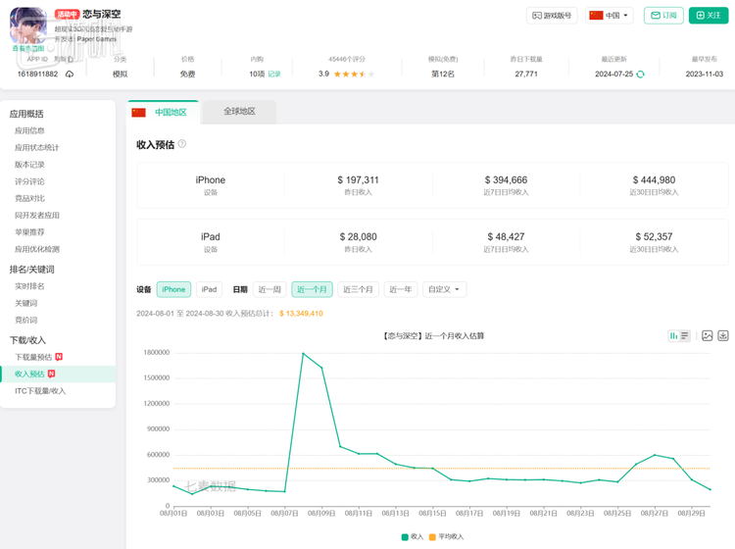Open 应用状态统计 in the sidebar
Screen dimensions: 735x549
[36, 148]
